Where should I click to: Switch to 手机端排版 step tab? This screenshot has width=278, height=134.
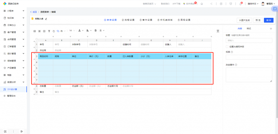165,20
